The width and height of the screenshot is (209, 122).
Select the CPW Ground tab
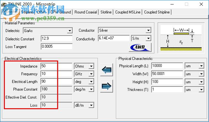(x=60, y=12)
